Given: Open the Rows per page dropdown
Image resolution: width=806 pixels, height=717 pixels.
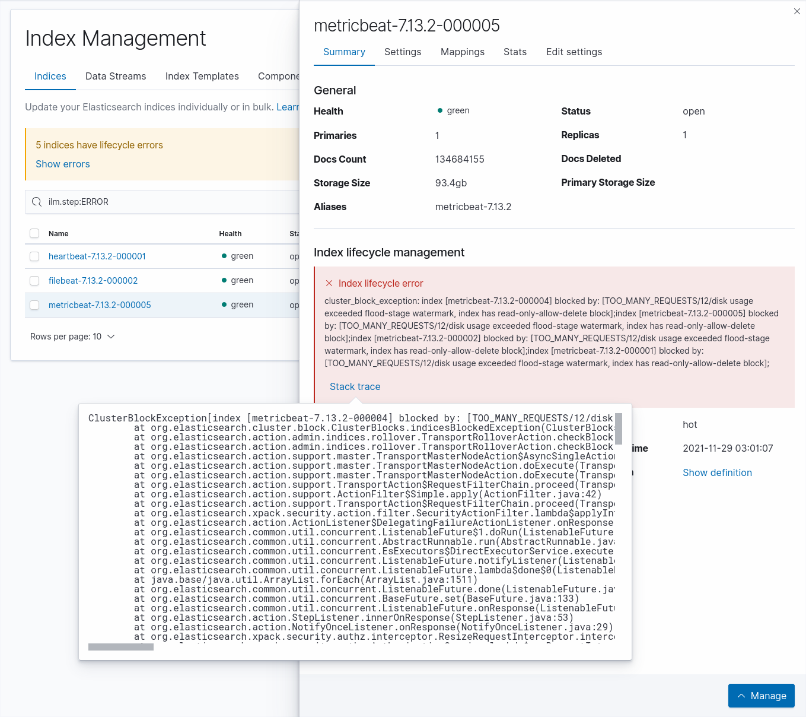Looking at the screenshot, I should tap(72, 337).
